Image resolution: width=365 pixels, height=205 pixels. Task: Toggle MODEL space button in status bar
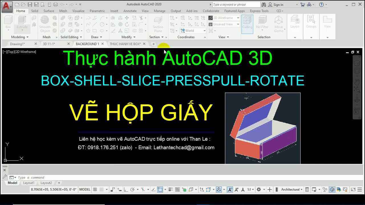coord(85,190)
